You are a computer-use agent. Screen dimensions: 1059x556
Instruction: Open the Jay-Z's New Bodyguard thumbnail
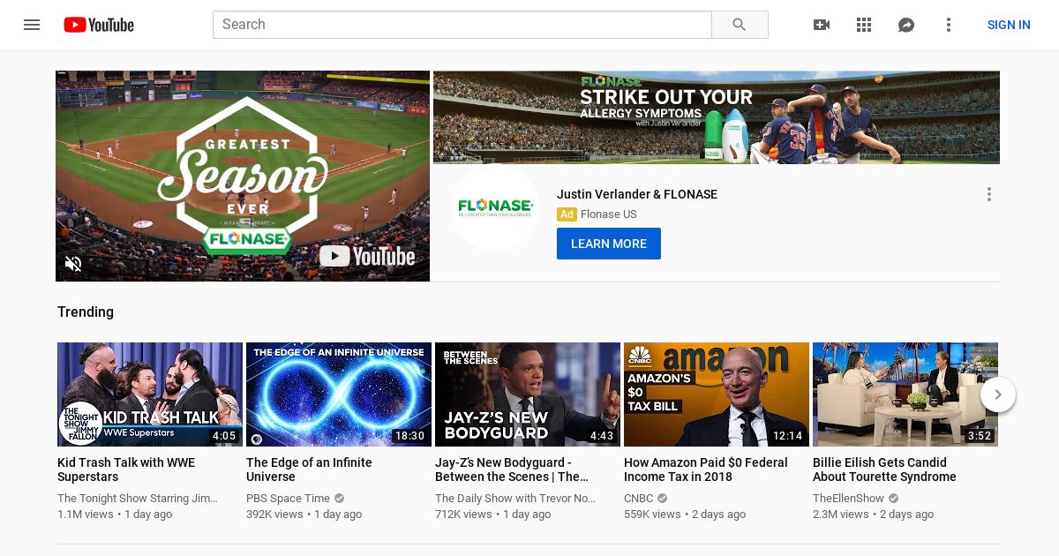tap(528, 394)
